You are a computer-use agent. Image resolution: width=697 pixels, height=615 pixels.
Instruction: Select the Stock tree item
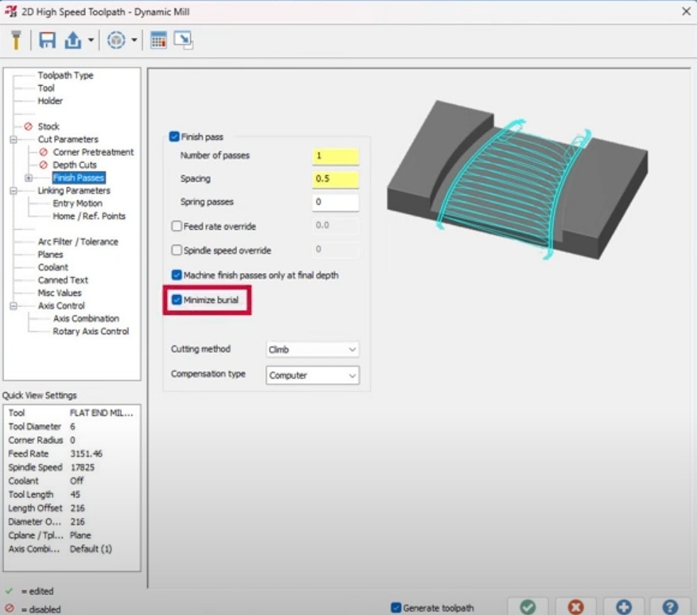pyautogui.click(x=48, y=127)
